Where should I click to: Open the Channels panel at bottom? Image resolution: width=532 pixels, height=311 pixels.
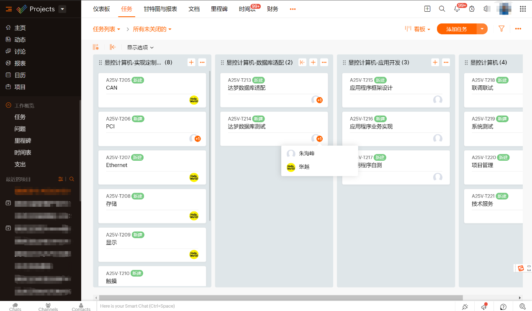(x=48, y=307)
